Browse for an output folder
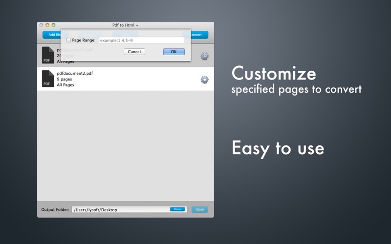The image size is (391, 244). pos(177,209)
